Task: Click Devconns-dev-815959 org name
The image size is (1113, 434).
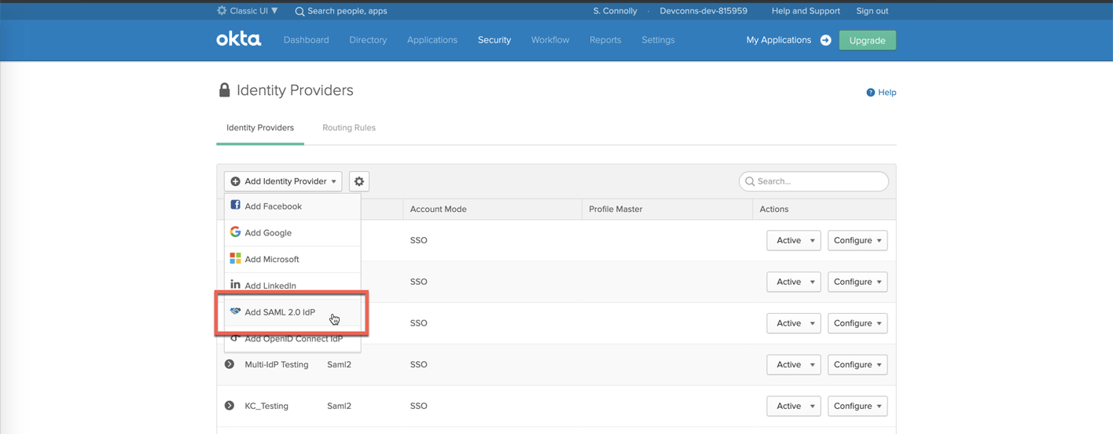Action: coord(703,11)
